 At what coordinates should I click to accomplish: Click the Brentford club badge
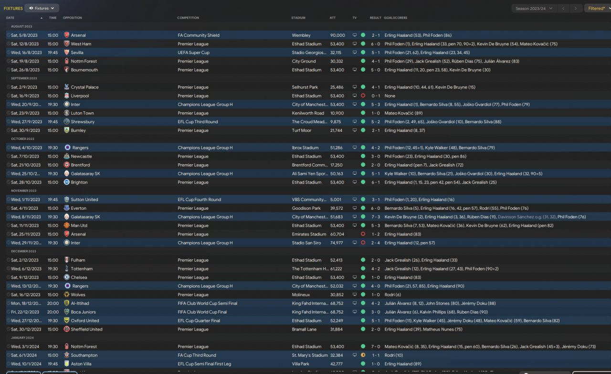[x=66, y=165]
